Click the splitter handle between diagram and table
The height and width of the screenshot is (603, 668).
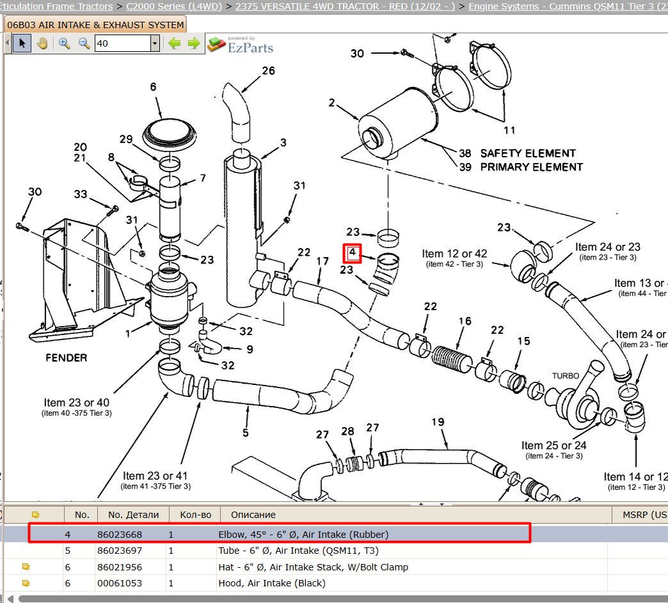point(431,504)
